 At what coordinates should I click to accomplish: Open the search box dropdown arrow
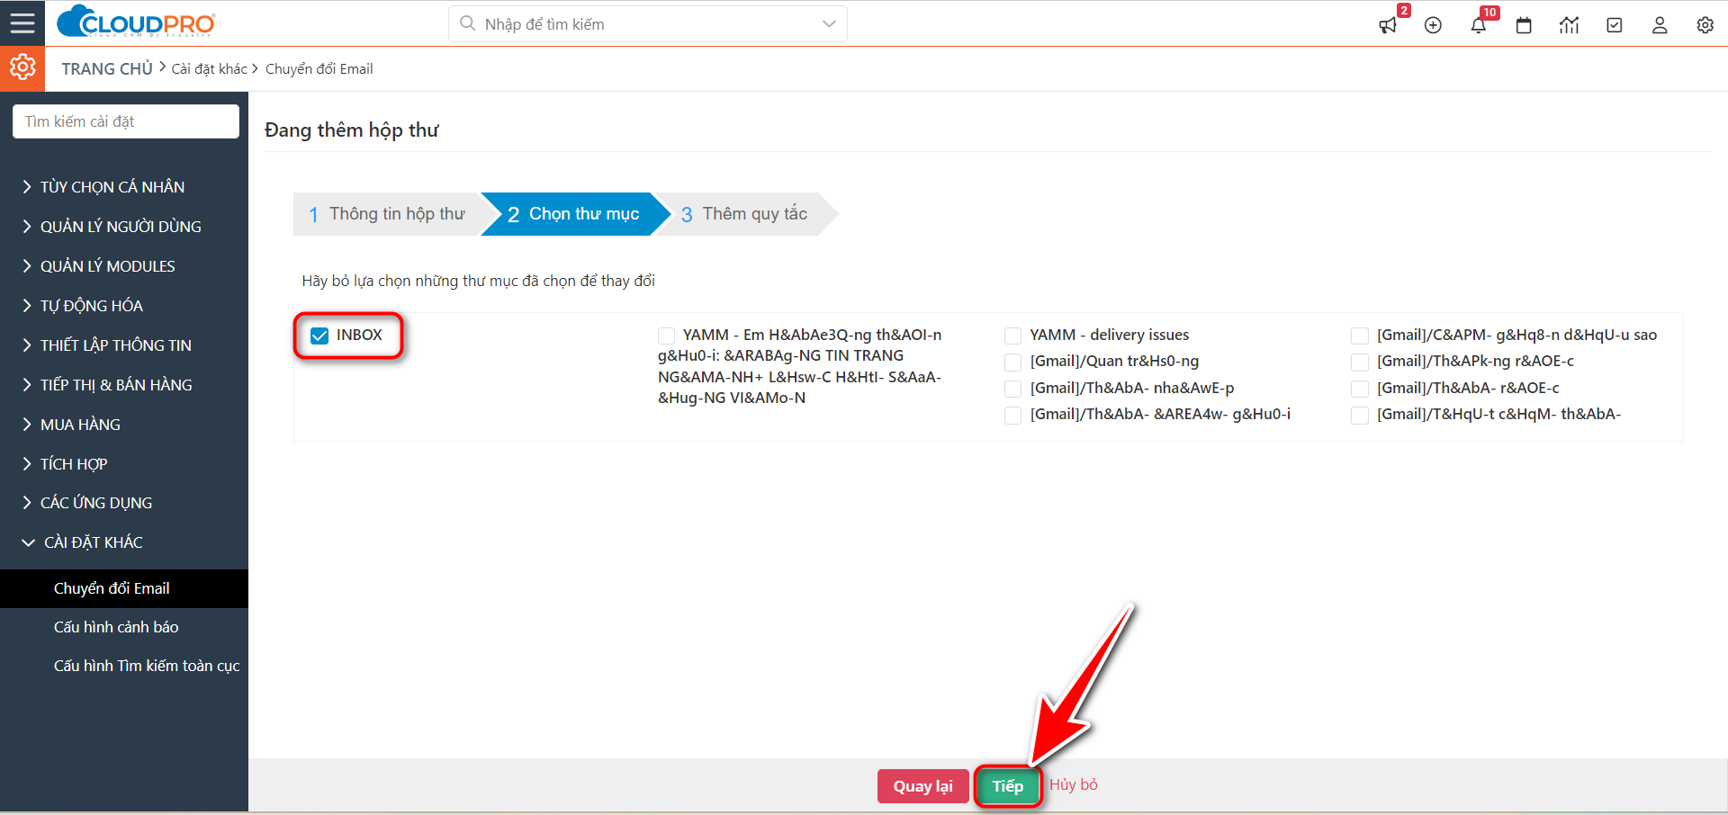pos(829,24)
